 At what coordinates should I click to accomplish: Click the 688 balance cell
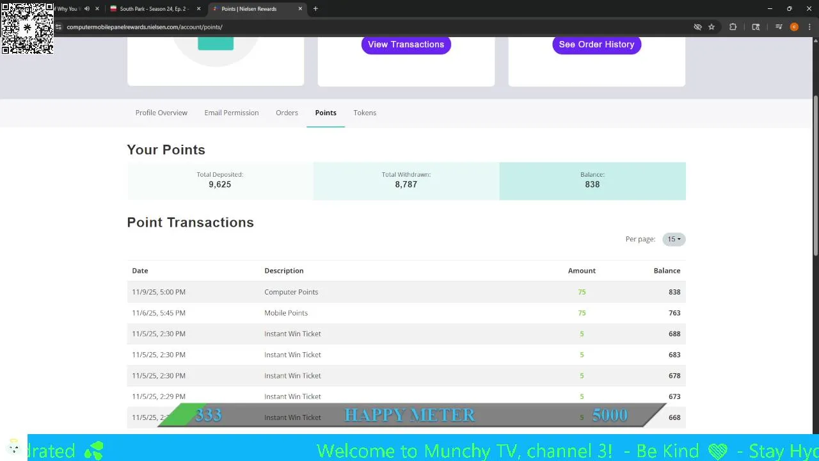click(674, 334)
